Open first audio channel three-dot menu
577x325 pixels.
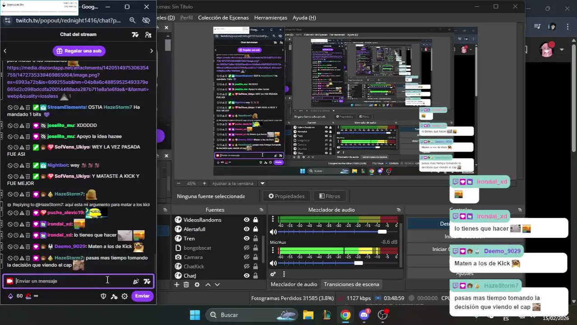(273, 219)
